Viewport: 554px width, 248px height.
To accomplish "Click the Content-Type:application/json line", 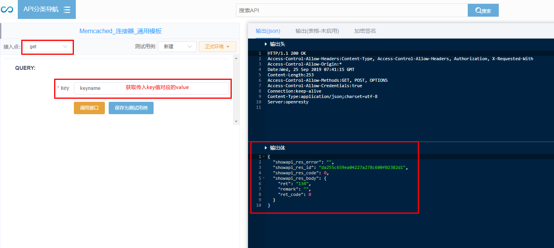I will (x=322, y=96).
